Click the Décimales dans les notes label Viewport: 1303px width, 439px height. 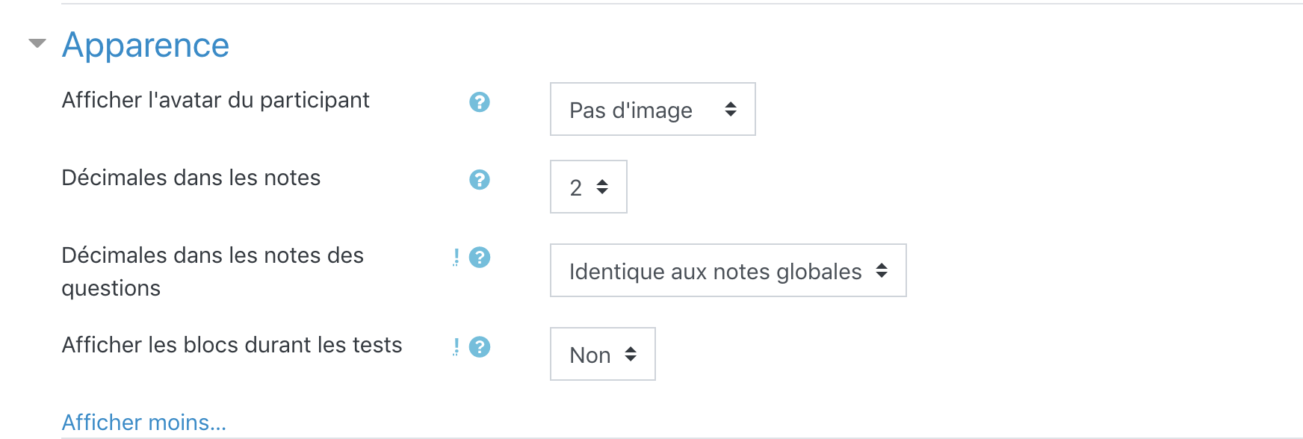point(191,178)
